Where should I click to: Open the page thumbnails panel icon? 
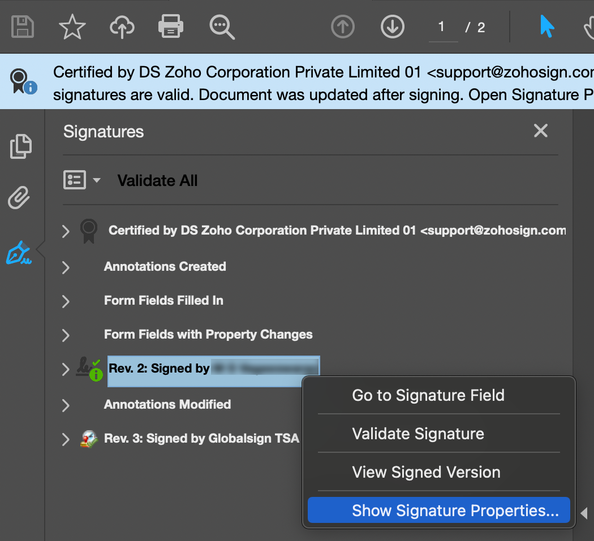coord(21,146)
